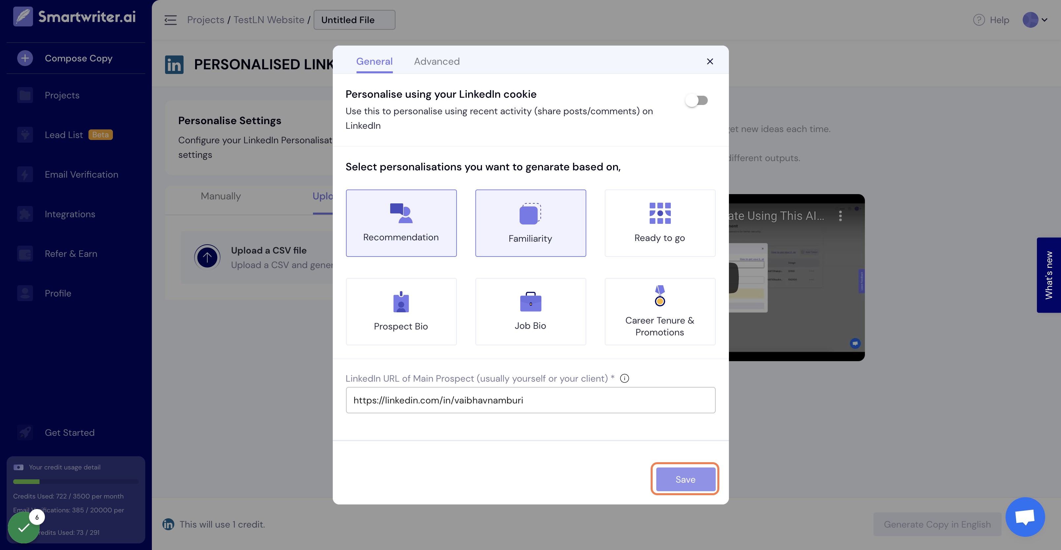The width and height of the screenshot is (1061, 550).
Task: Click the Refer & Earn icon
Action: tap(25, 254)
